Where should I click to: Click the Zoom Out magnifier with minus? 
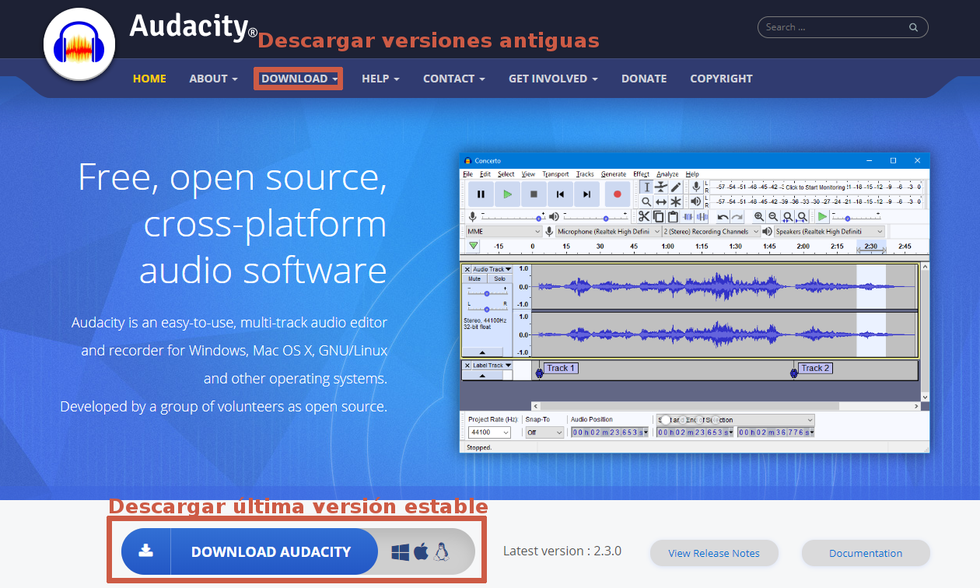773,216
